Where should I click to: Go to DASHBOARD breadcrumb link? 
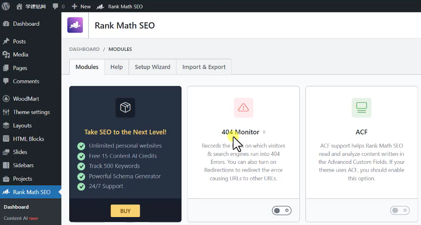(x=84, y=49)
